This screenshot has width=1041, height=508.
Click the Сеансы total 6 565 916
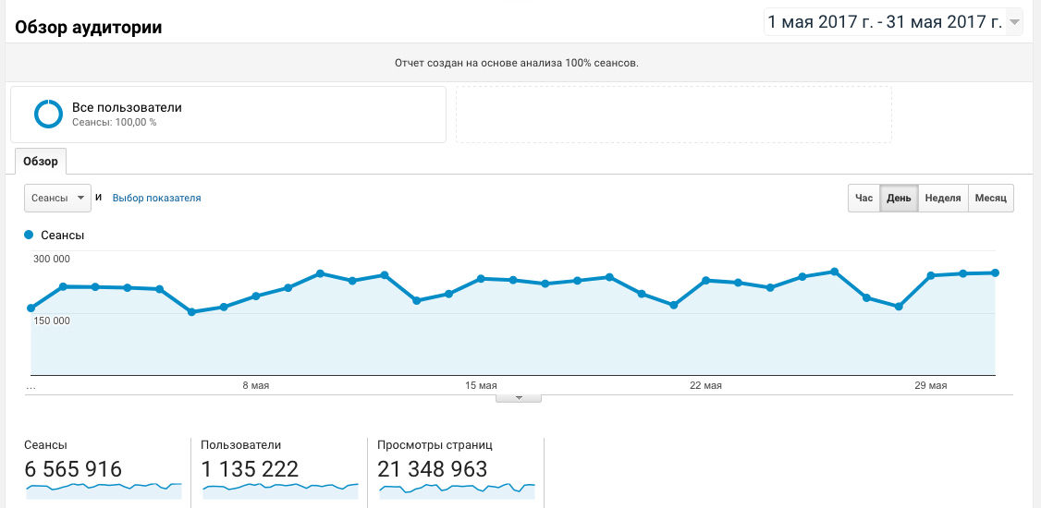(x=74, y=469)
